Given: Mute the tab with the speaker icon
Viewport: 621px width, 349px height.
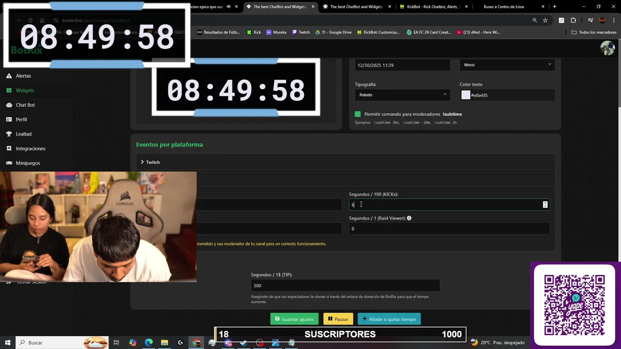Looking at the screenshot, I should [229, 7].
